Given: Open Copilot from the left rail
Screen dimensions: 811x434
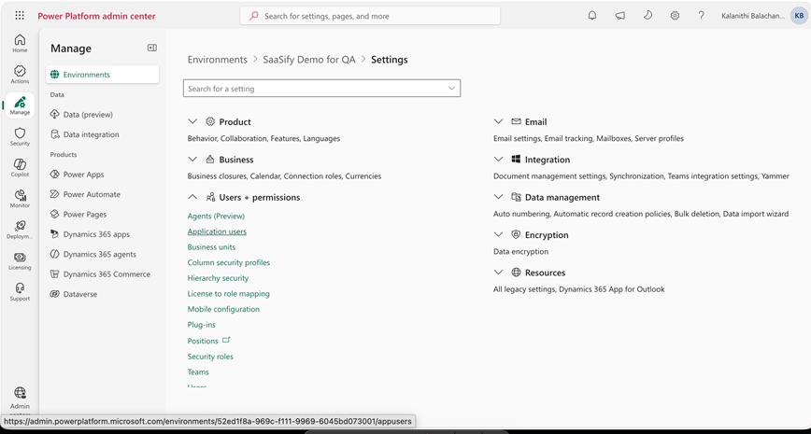Looking at the screenshot, I should click(x=20, y=168).
